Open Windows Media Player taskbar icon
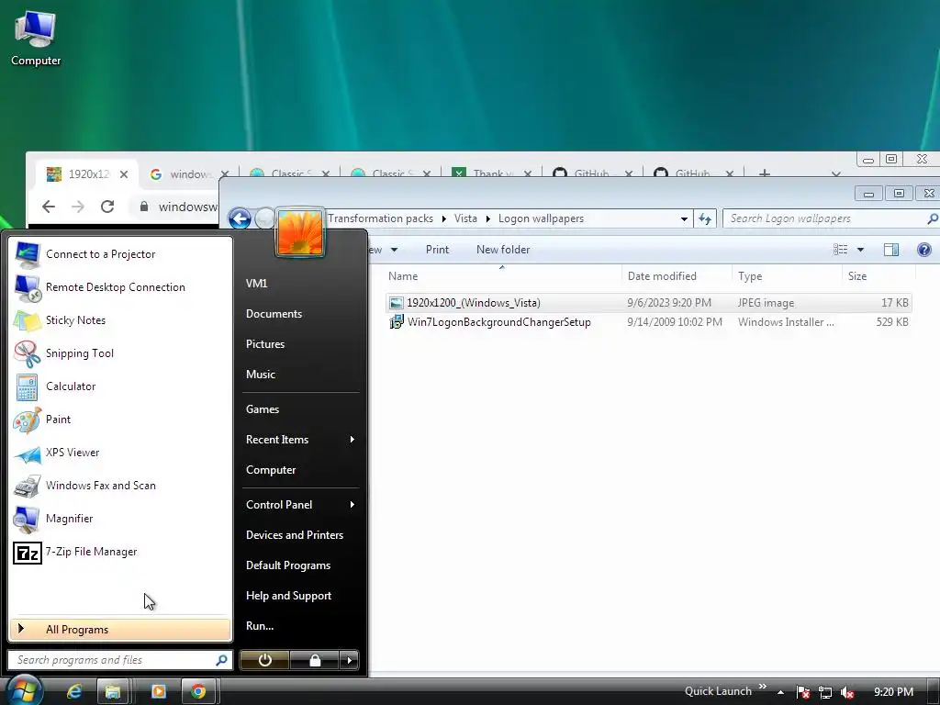The image size is (940, 705). (x=158, y=691)
